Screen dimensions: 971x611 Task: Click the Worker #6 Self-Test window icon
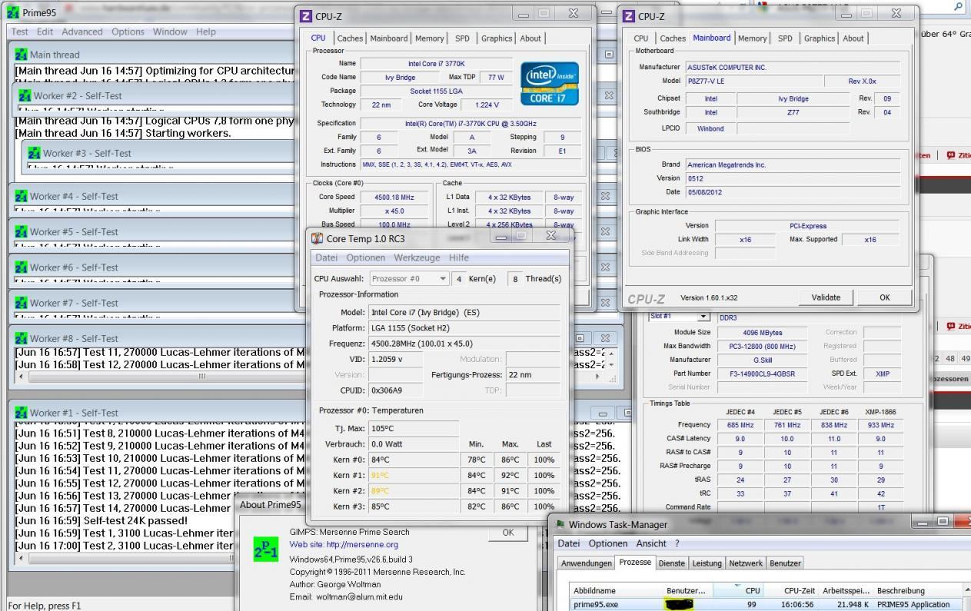[22, 267]
